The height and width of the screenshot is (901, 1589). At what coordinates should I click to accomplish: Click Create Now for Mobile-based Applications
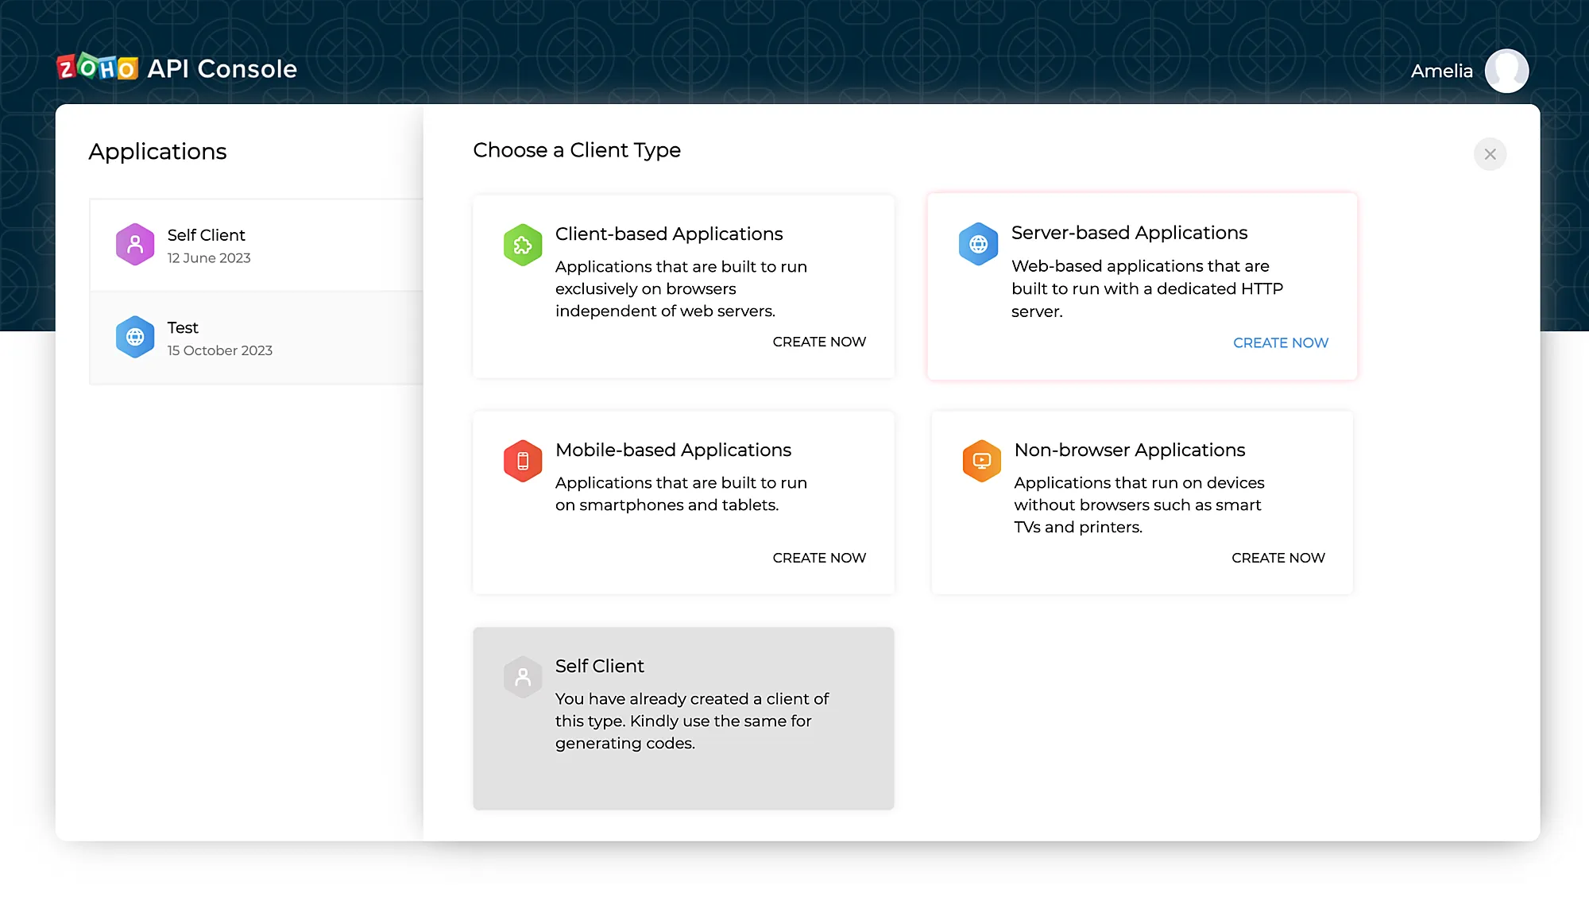[x=819, y=558]
